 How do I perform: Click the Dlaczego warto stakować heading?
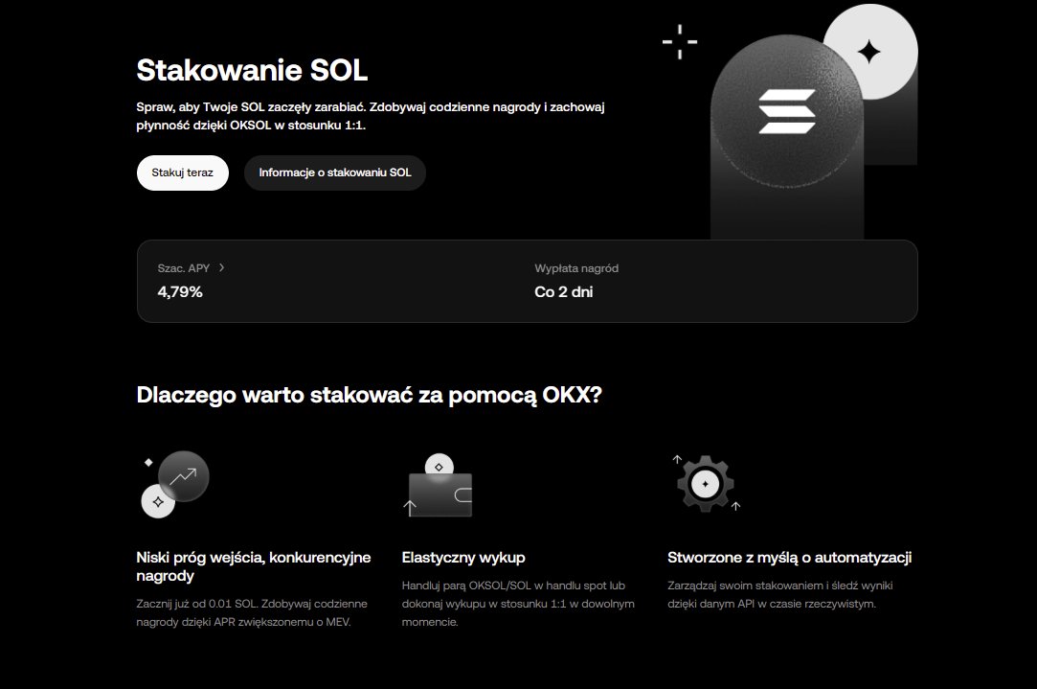pyautogui.click(x=369, y=395)
